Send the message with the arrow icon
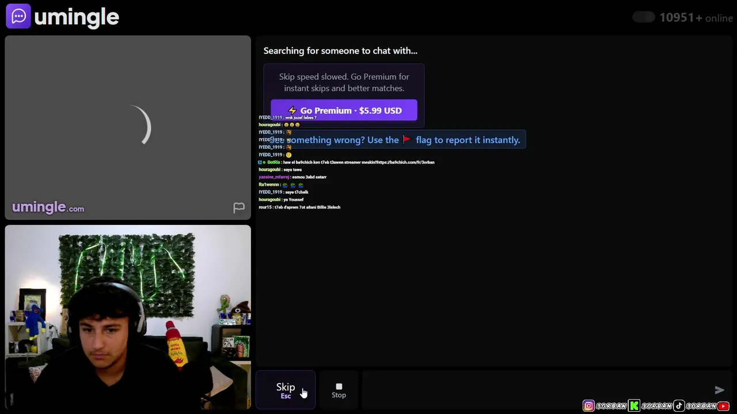The height and width of the screenshot is (414, 737). (x=719, y=390)
